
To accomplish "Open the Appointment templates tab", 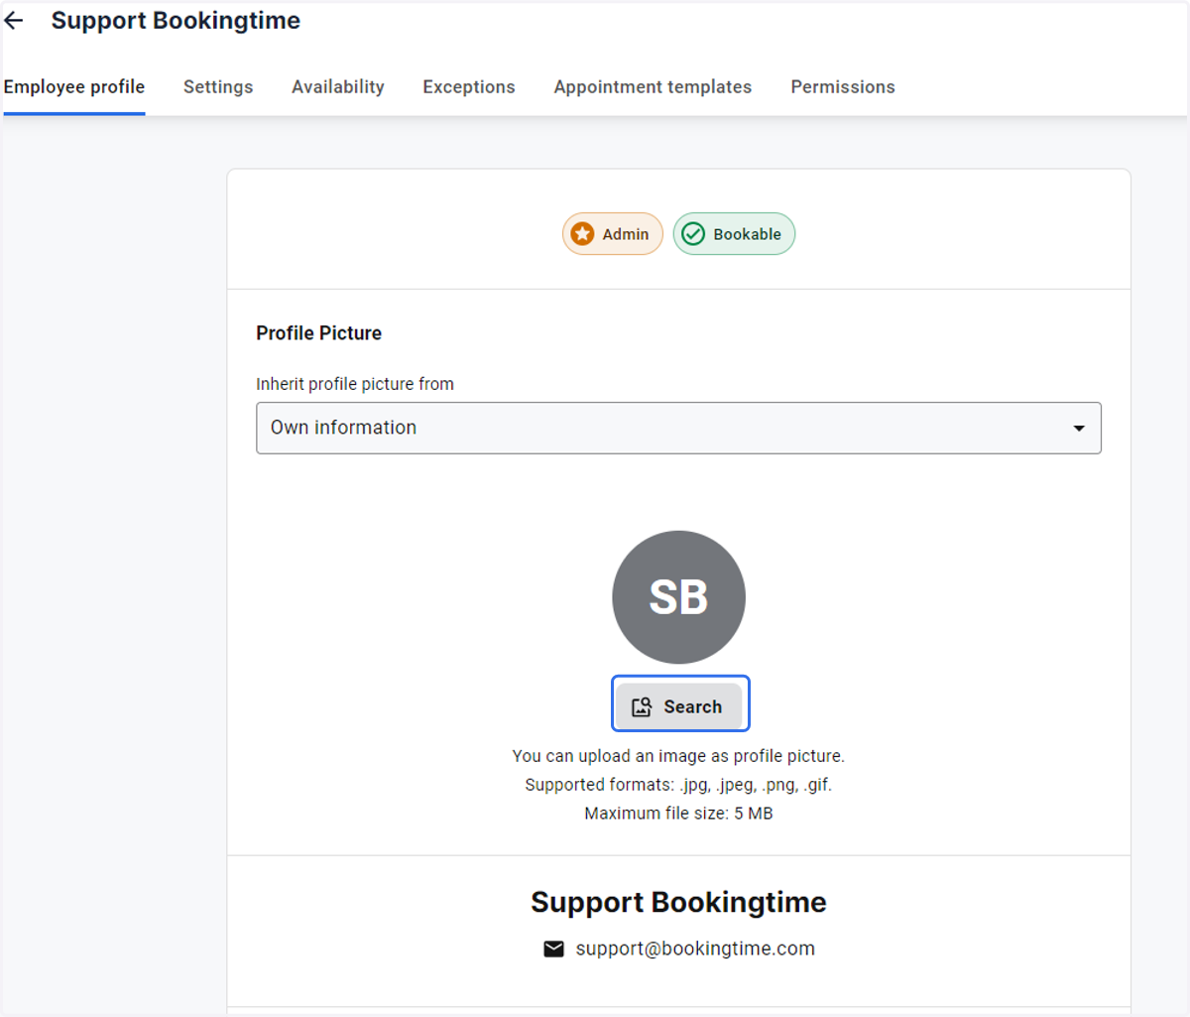I will [653, 87].
